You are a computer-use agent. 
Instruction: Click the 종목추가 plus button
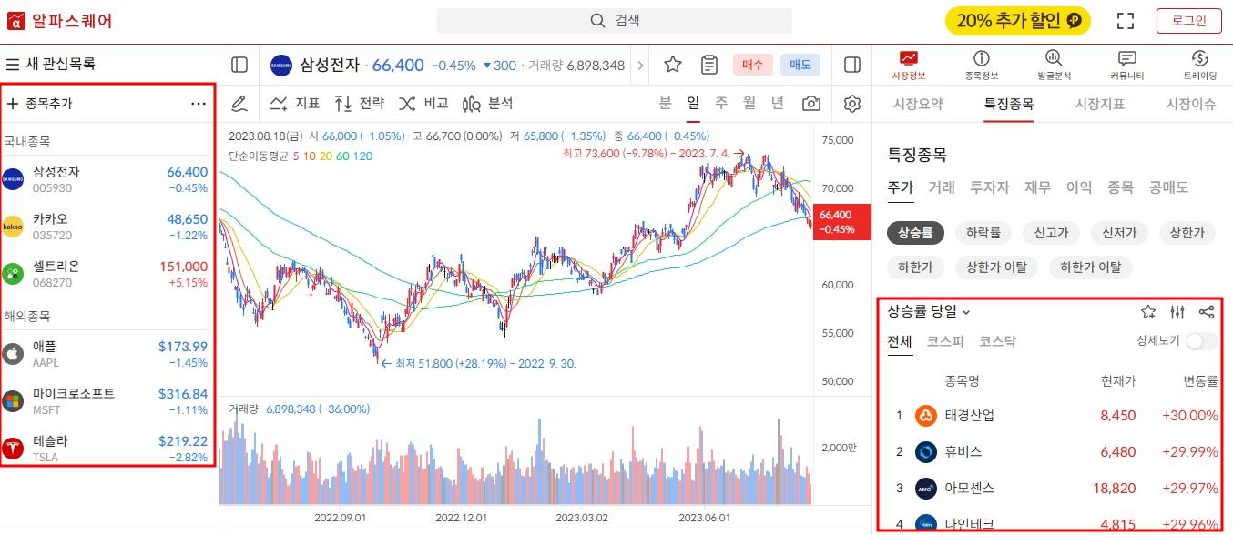[13, 104]
